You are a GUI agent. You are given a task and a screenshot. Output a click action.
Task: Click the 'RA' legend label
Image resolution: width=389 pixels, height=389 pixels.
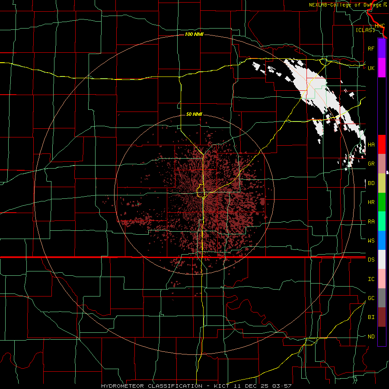(371, 222)
